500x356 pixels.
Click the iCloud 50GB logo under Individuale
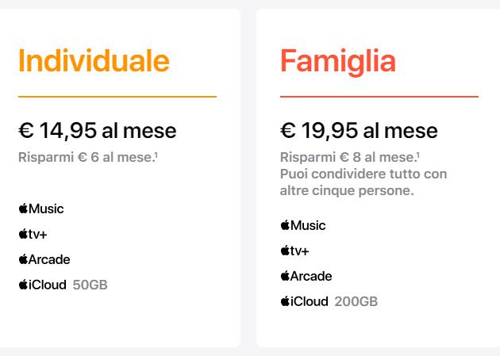[x=42, y=285]
